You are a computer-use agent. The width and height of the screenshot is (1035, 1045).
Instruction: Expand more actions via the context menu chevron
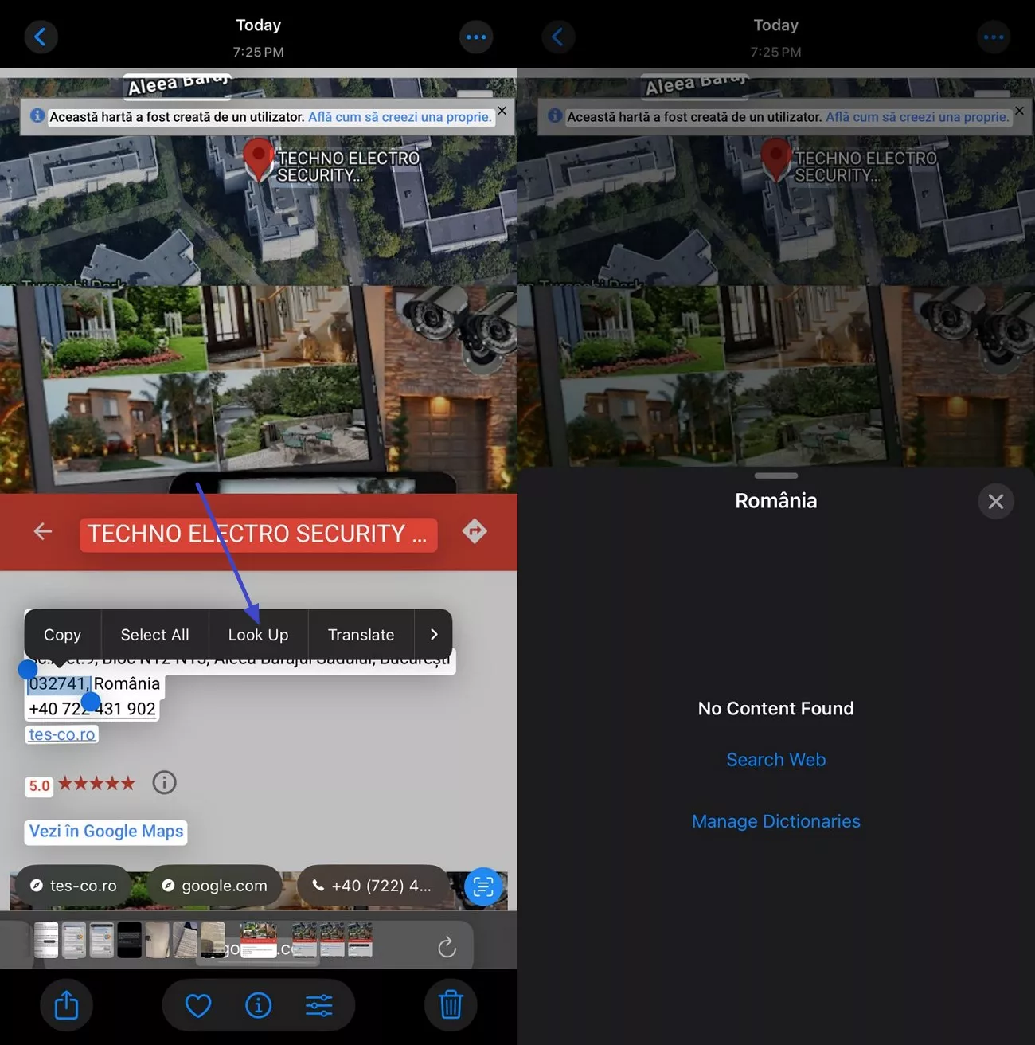[x=433, y=634]
